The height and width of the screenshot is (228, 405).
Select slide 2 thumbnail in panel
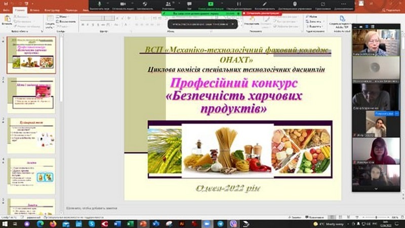point(31,96)
